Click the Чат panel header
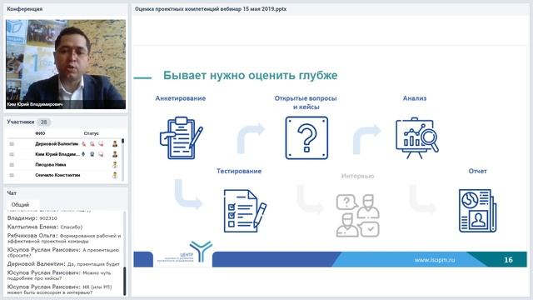The image size is (533, 300). pos(12,192)
